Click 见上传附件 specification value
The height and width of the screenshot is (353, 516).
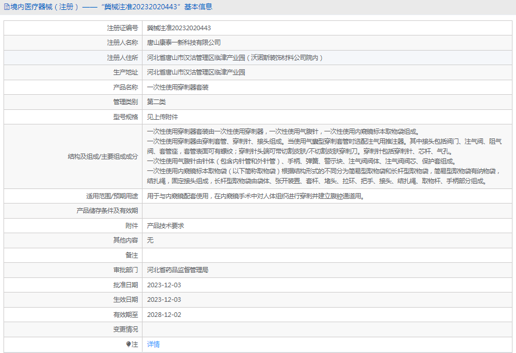162,117
